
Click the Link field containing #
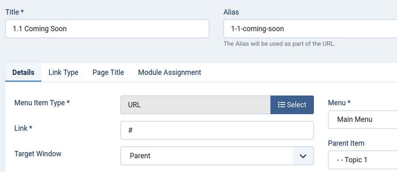tap(217, 130)
